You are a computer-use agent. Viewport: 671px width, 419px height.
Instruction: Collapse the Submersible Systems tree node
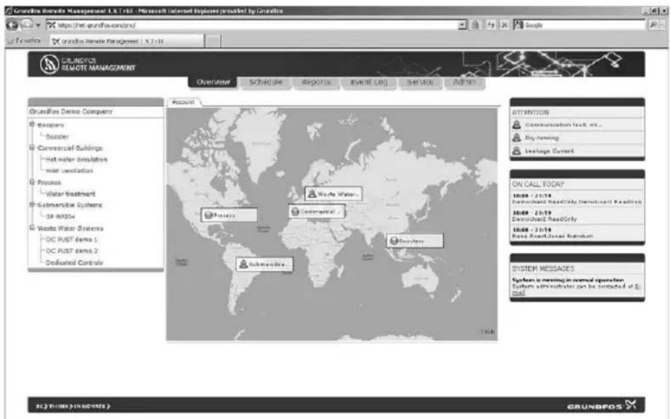[x=32, y=204]
